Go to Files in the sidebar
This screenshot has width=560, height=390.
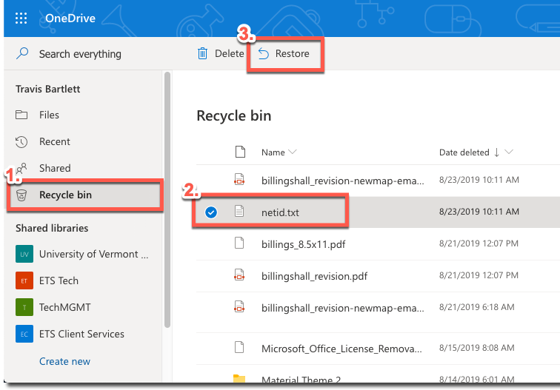coord(49,115)
